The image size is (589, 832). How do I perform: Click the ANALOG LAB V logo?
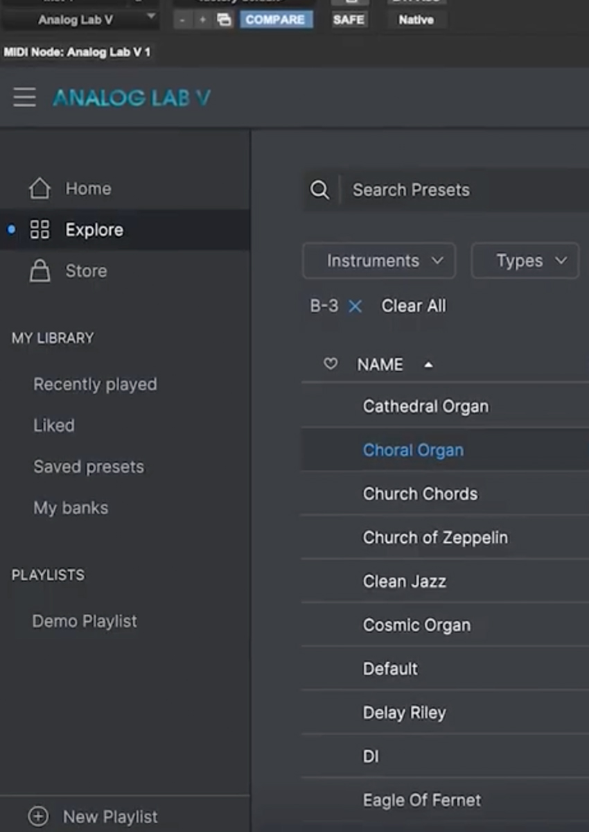click(132, 98)
